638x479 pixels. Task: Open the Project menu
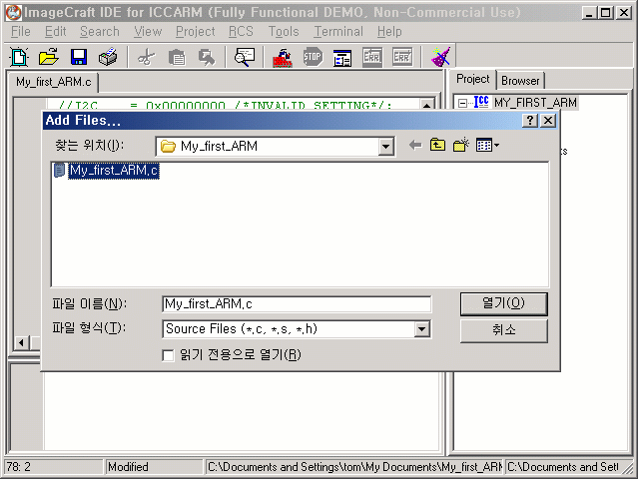[196, 32]
